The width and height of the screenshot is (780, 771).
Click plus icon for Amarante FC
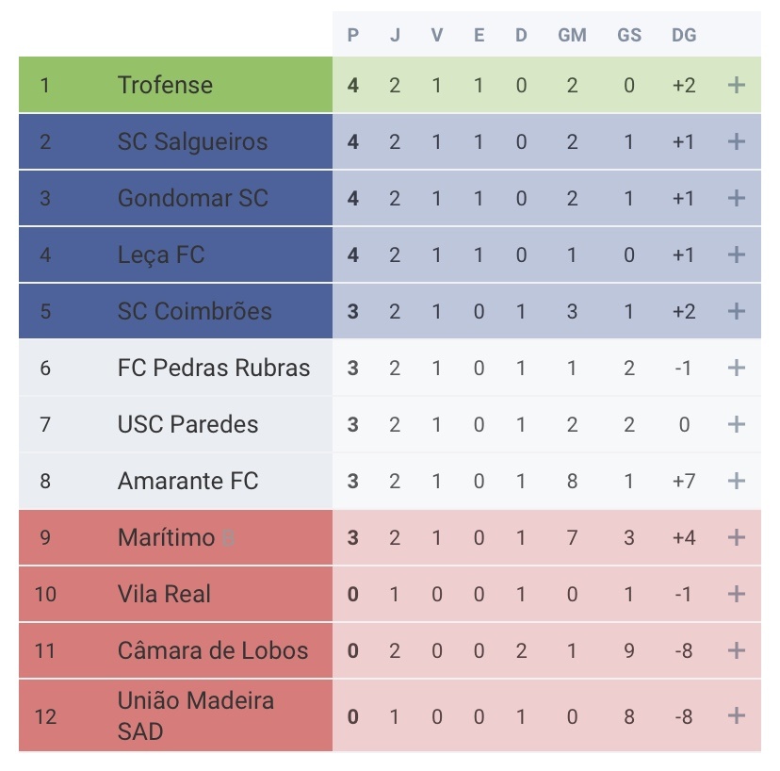point(736,481)
